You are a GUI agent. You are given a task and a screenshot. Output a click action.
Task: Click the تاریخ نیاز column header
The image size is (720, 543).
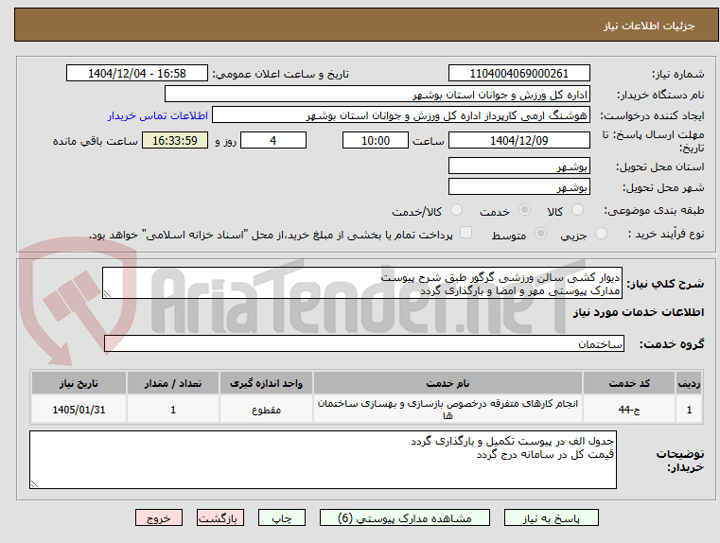79,383
